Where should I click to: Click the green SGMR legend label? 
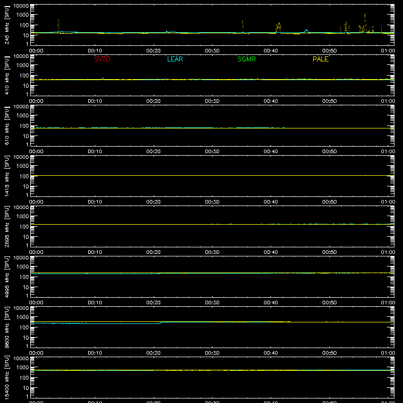point(246,59)
